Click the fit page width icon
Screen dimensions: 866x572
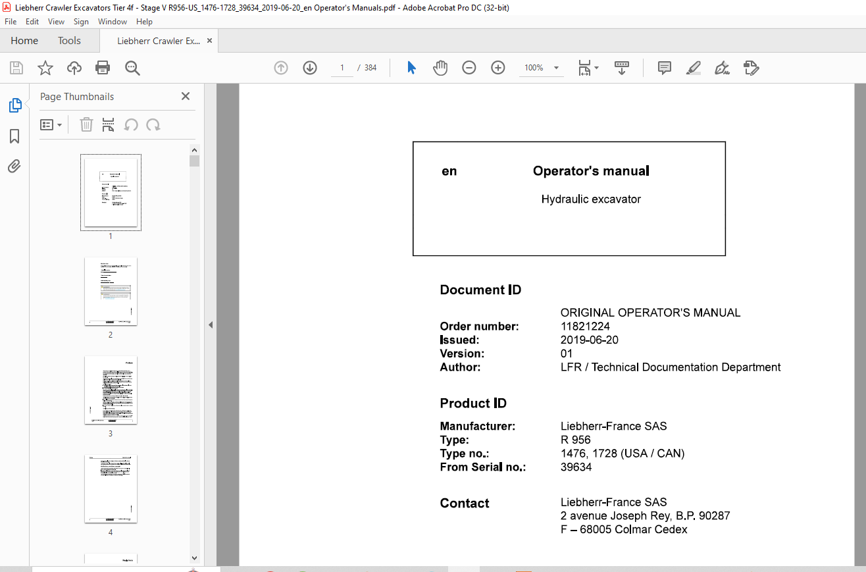pyautogui.click(x=584, y=68)
